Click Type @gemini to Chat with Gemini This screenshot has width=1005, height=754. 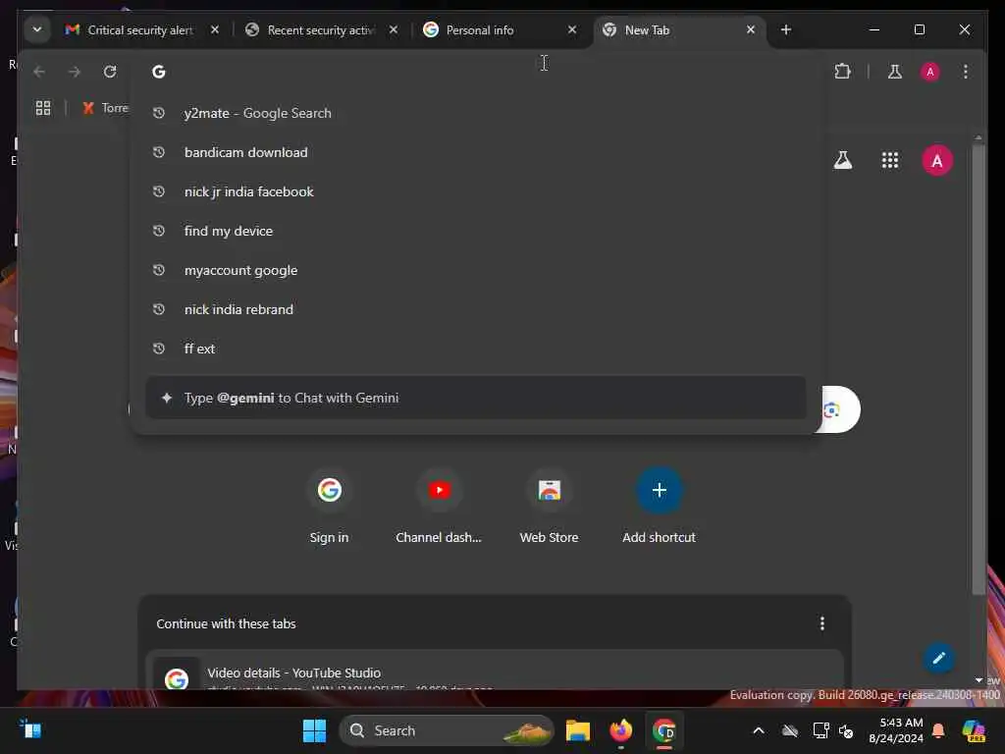click(x=476, y=398)
